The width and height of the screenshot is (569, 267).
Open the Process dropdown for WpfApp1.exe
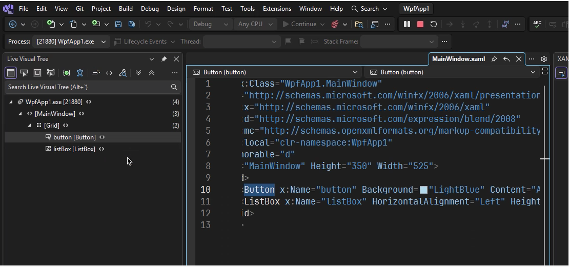(104, 42)
